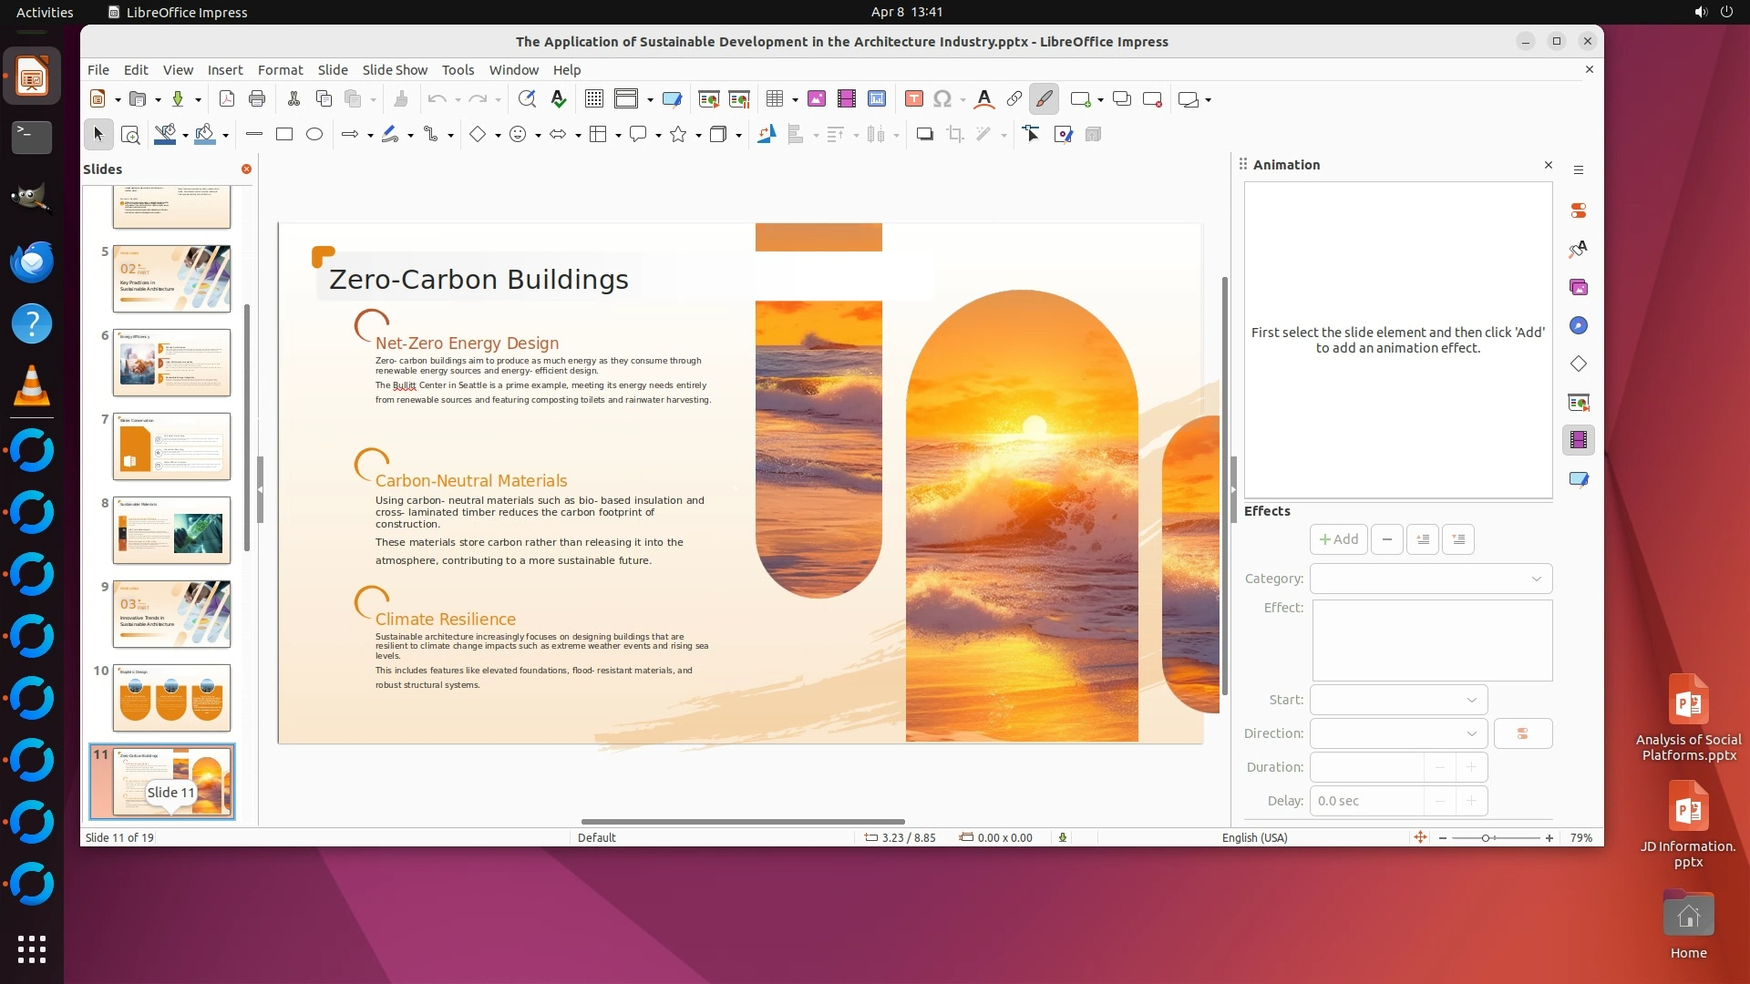The height and width of the screenshot is (984, 1750).
Task: Toggle the Shadow toolbar button
Action: [x=924, y=135]
